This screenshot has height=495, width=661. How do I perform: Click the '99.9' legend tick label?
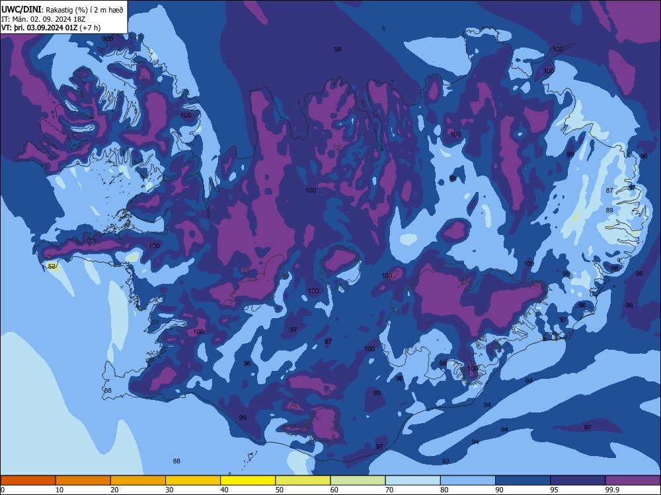click(613, 490)
